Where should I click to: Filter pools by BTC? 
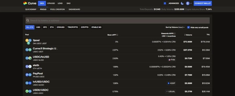point(45,27)
